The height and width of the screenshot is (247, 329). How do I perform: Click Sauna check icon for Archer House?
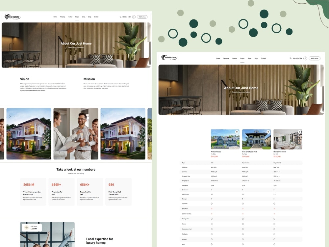click(212, 224)
